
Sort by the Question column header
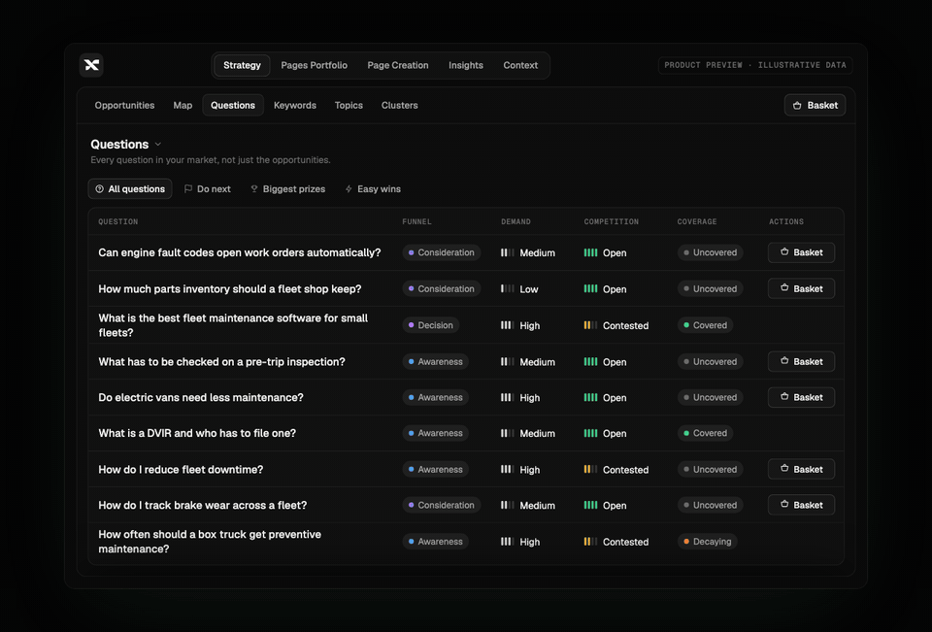click(x=118, y=221)
